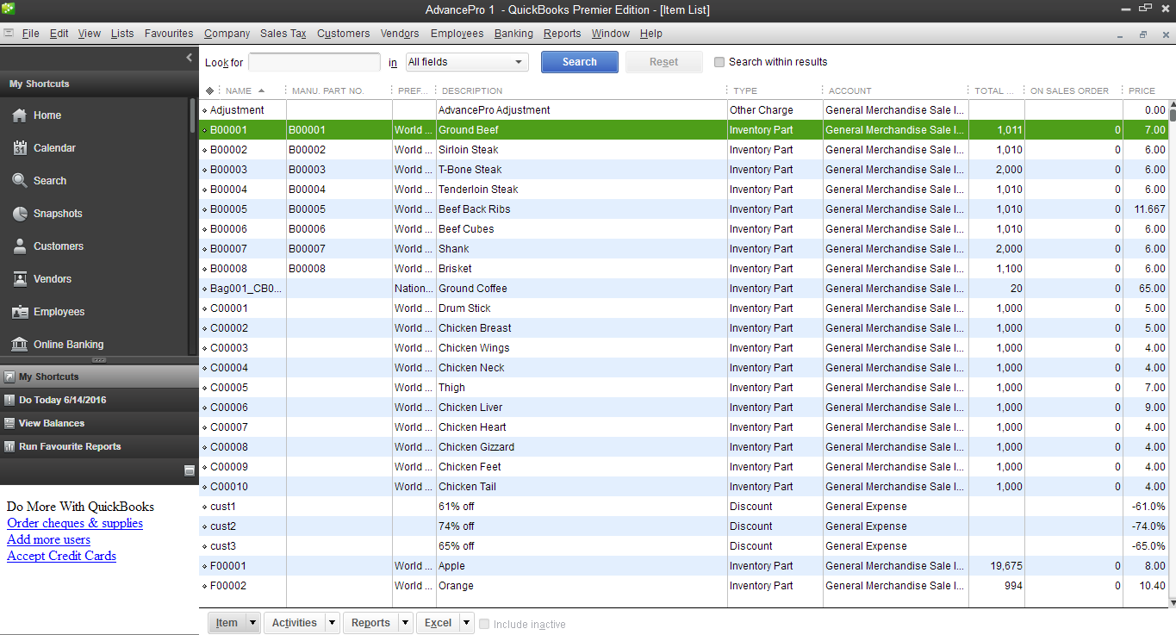Screen dimensions: 1176x635
Task: Open the Vendors menu in menu bar
Action: [x=400, y=34]
